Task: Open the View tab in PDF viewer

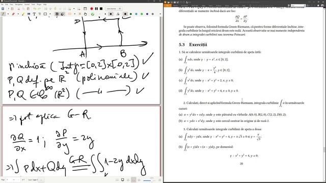Action: (204, 6)
